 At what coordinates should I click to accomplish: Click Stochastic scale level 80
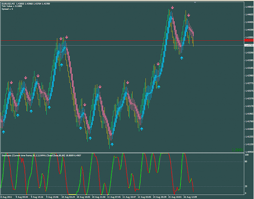click(246, 162)
